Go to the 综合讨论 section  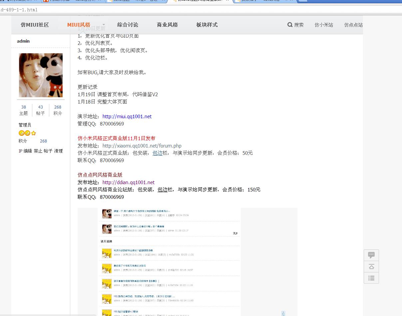[128, 25]
